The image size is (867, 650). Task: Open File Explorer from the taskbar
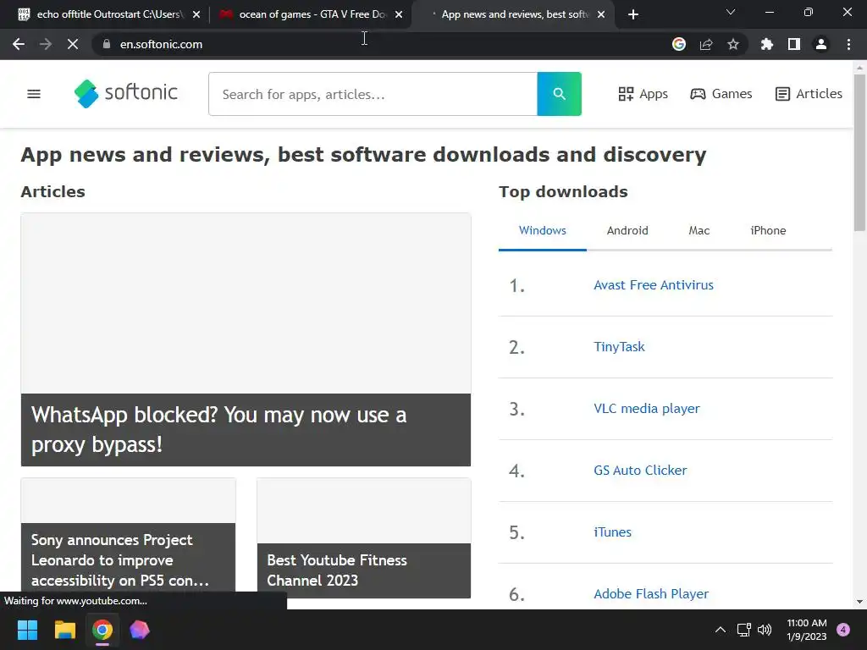click(x=64, y=630)
